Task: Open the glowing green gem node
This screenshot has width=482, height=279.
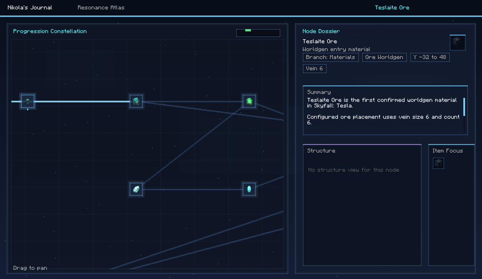Action: (x=249, y=101)
